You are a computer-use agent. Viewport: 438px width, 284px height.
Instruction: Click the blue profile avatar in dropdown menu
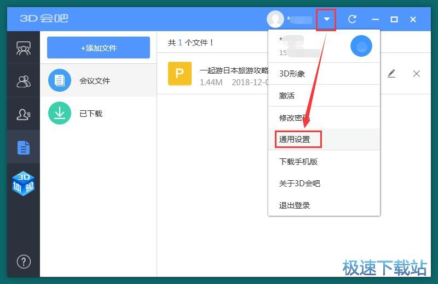[x=361, y=46]
